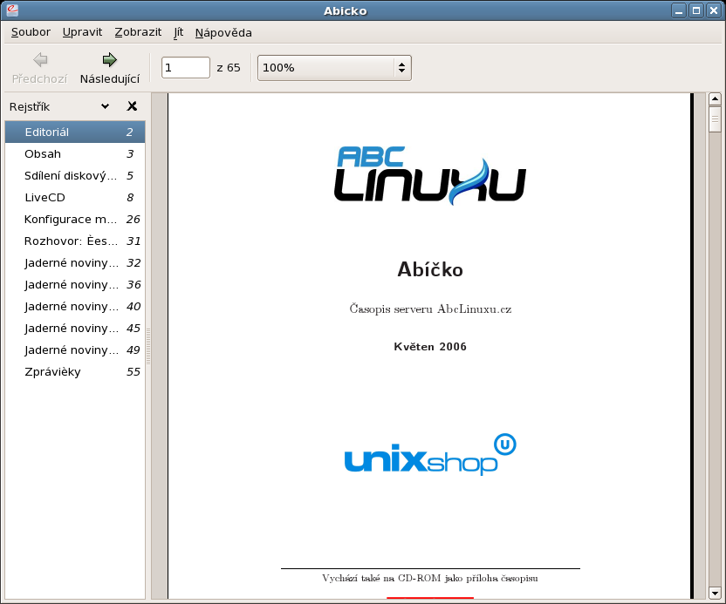Go to LiveCD chapter in sidebar
The image size is (726, 604).
pos(45,198)
